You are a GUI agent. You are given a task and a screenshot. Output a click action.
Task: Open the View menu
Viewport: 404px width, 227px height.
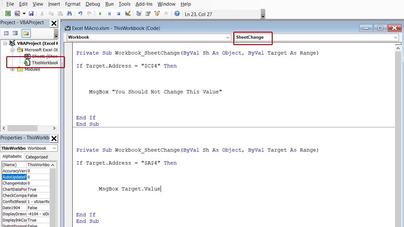(38, 4)
